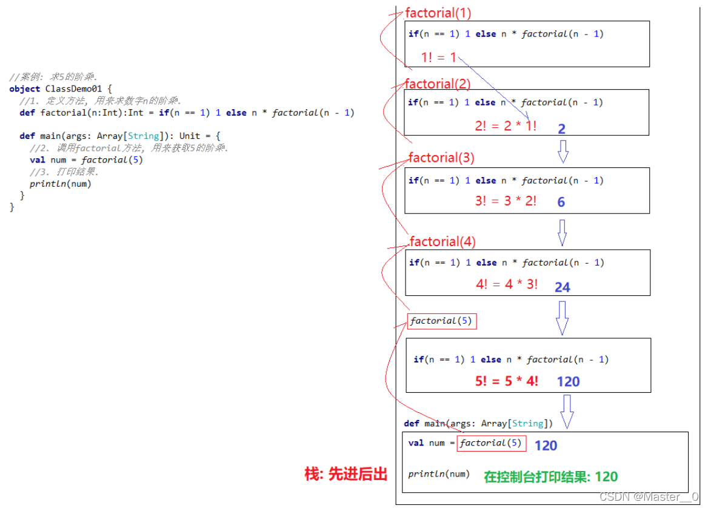Select 'def main(args: Array[String]): Unit = {' line
708x508 pixels.
point(120,136)
